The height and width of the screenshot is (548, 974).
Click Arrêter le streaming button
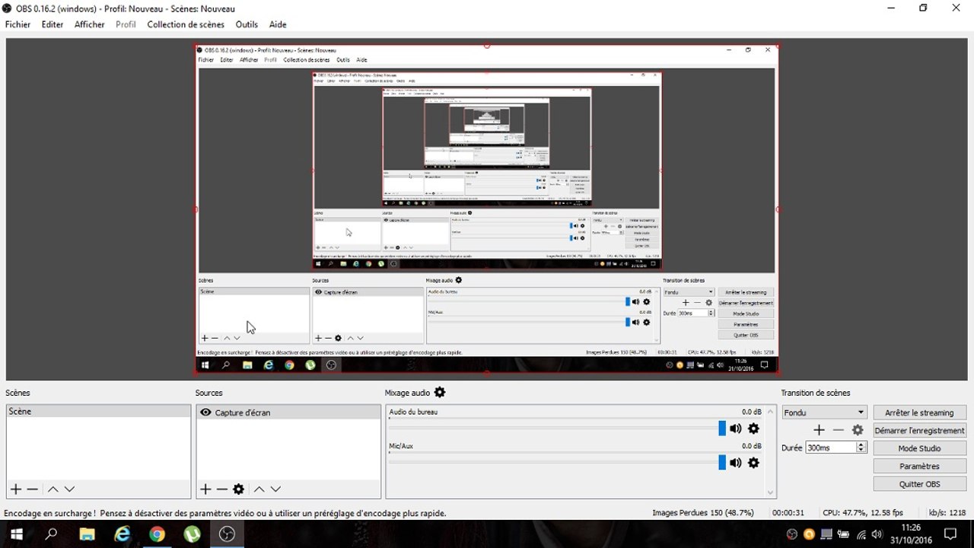coord(919,413)
